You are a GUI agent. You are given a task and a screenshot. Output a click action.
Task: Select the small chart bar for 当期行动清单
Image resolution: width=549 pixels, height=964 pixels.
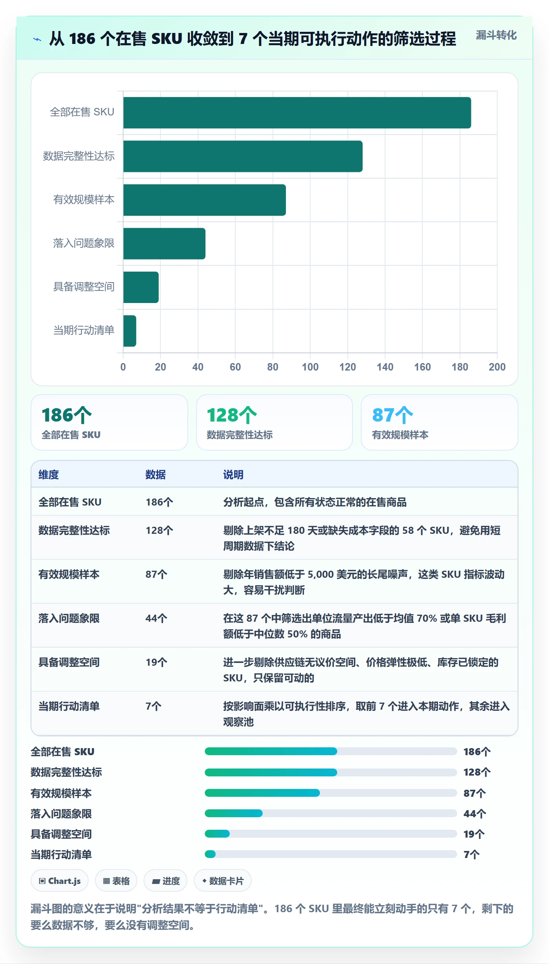tap(130, 331)
